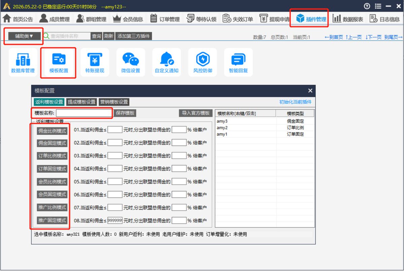
Task: Expand the 辅助类 category dropdown
Action: [x=24, y=36]
